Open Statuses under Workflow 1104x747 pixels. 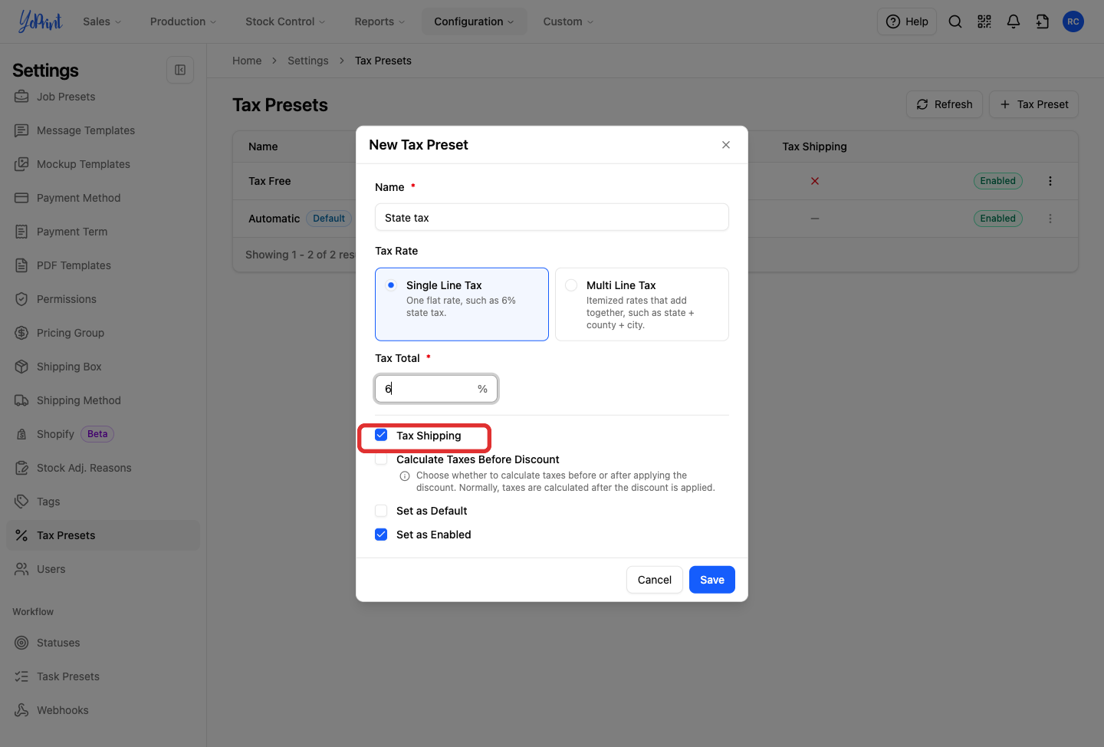click(103, 643)
